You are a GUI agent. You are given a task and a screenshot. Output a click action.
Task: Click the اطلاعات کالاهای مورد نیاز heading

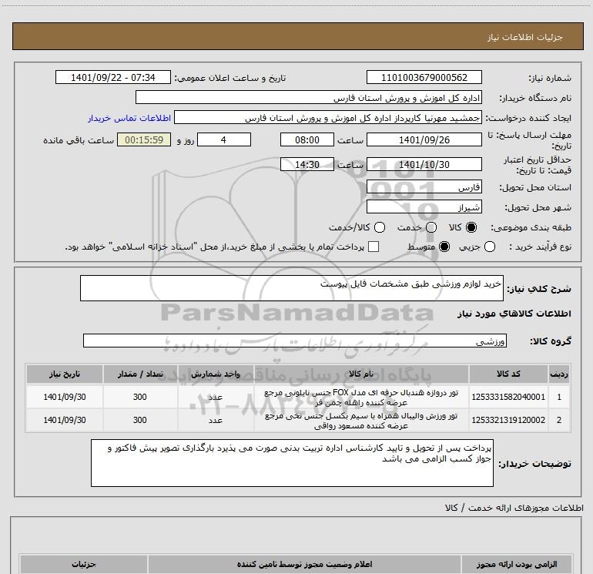(x=514, y=314)
